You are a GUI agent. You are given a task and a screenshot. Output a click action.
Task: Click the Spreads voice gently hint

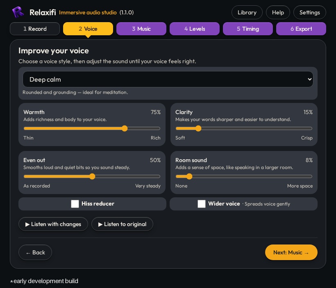click(x=267, y=204)
